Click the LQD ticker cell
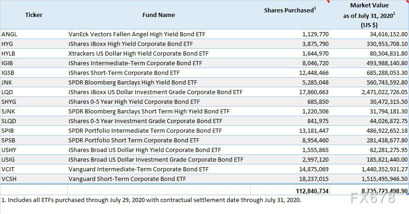The image size is (409, 214). 34,92
